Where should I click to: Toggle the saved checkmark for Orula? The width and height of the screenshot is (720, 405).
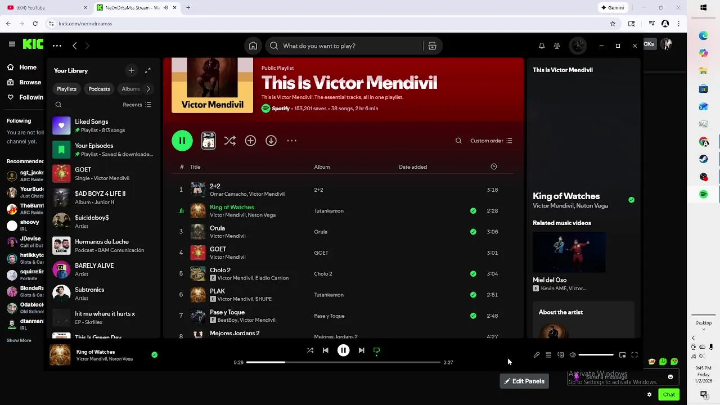tap(473, 232)
